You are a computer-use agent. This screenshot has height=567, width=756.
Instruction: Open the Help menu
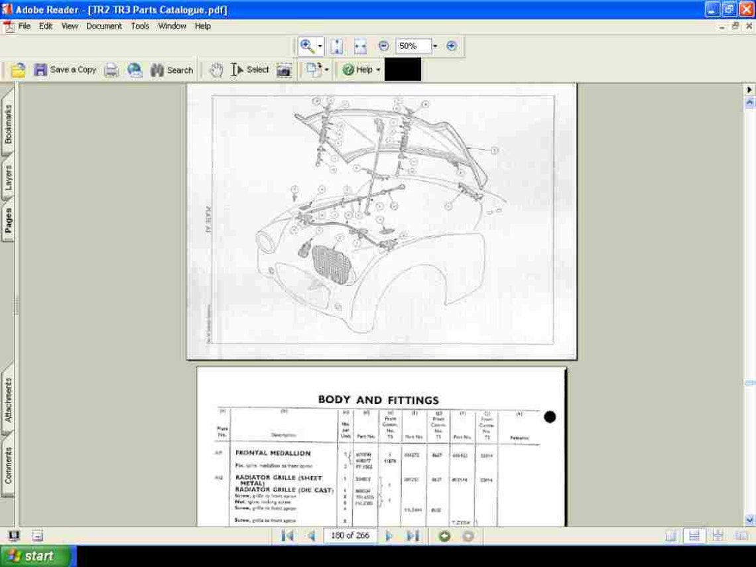pos(202,26)
